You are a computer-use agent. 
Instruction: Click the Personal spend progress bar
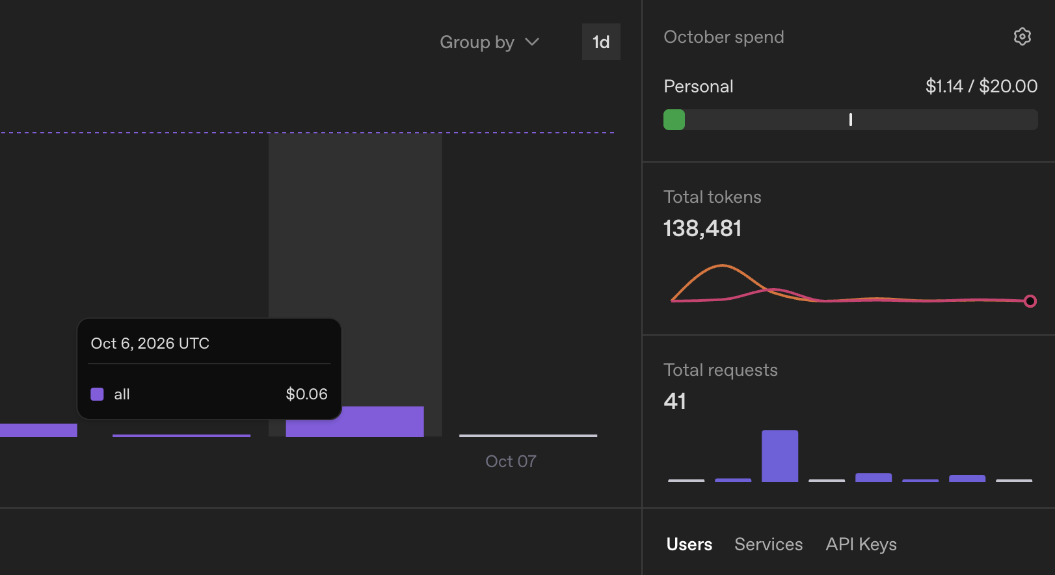pos(850,120)
